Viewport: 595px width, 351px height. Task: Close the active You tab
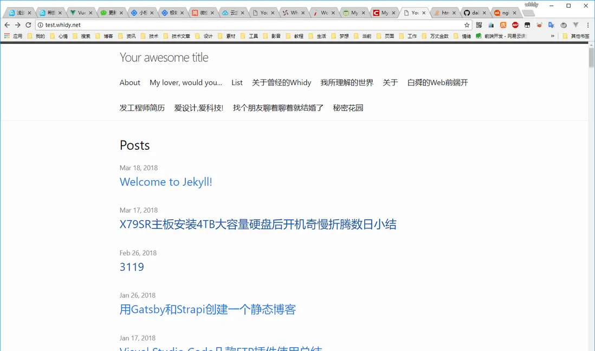pos(423,12)
